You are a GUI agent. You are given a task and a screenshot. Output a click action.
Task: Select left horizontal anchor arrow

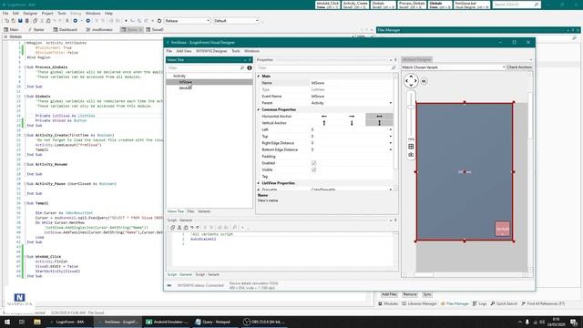pos(324,117)
